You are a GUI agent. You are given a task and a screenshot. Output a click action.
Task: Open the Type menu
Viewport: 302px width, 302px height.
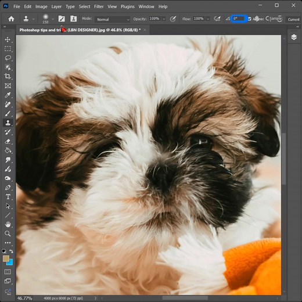70,6
